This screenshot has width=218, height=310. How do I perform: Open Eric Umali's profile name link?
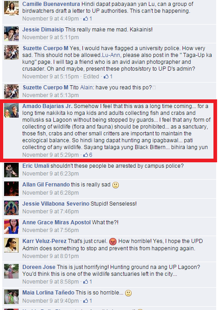coord(35,166)
